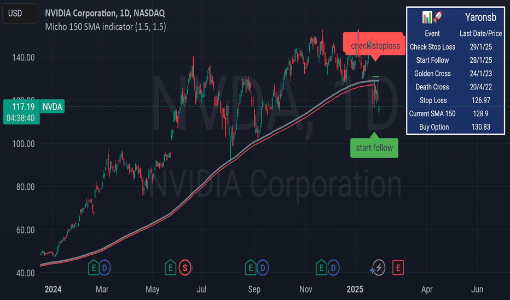The image size is (510, 300).
Task: Click the green start follow label
Action: [x=374, y=148]
